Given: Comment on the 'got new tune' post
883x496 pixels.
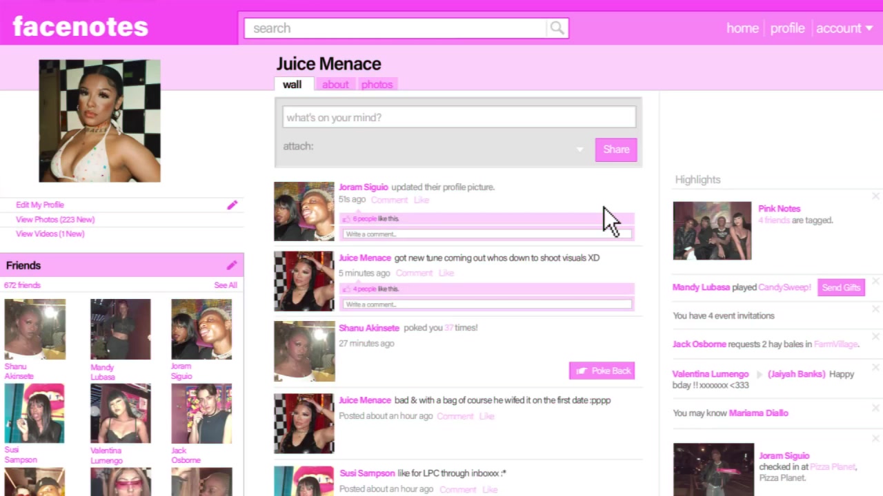Looking at the screenshot, I should click(x=414, y=273).
